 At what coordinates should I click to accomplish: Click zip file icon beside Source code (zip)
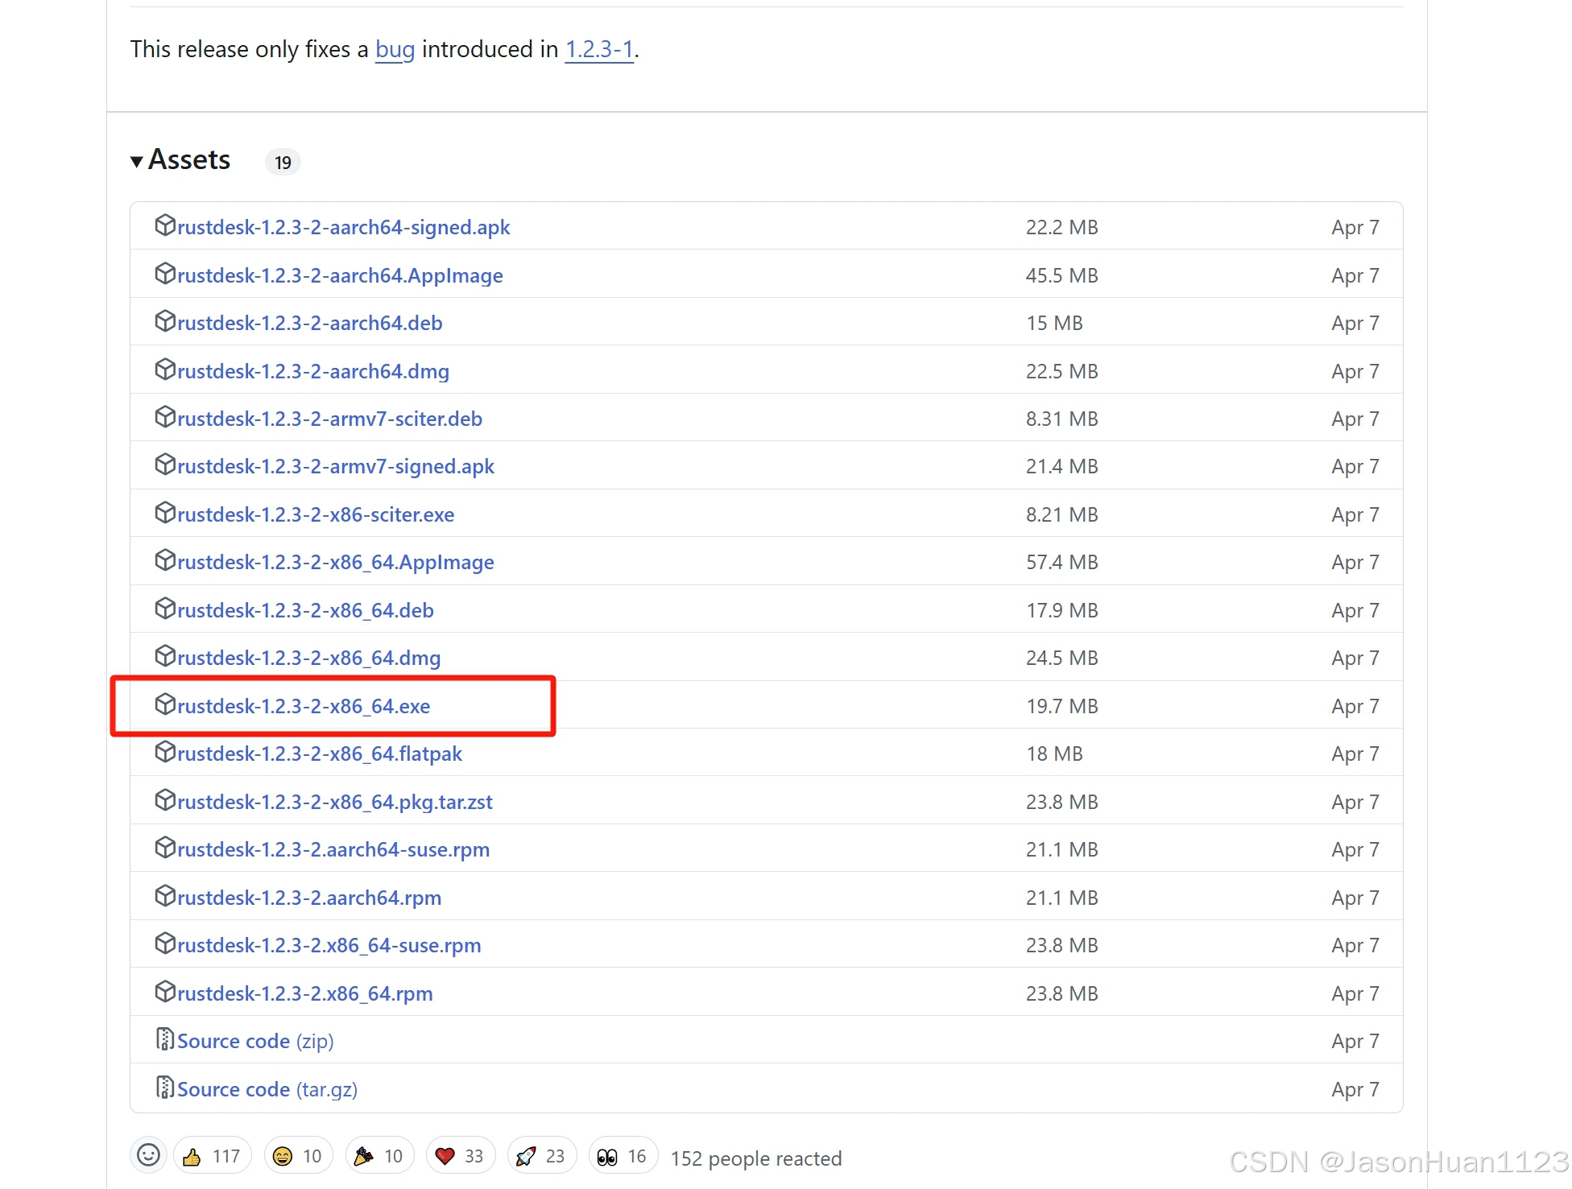[x=165, y=1039]
